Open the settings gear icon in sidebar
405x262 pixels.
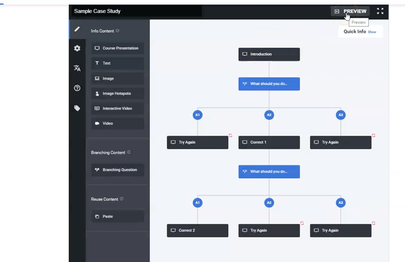(x=77, y=49)
